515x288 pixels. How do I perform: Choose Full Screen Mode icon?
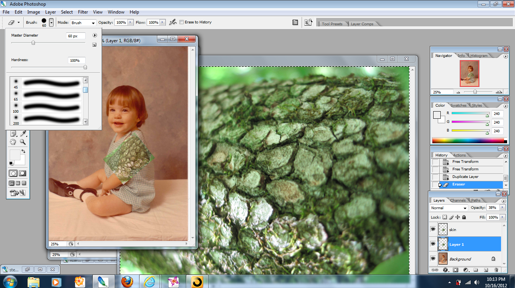click(24, 183)
